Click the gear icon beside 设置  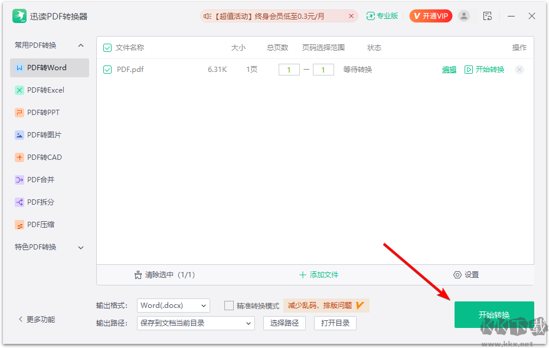(457, 275)
